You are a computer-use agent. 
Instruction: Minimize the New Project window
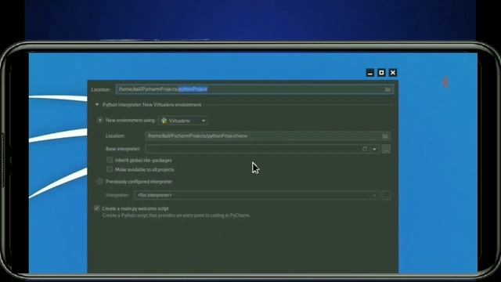click(370, 73)
